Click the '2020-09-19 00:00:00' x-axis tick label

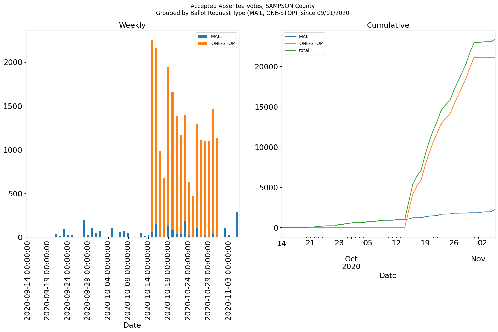click(x=47, y=280)
